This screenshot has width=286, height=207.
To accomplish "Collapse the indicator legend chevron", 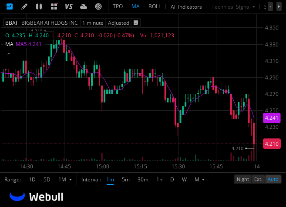I will coord(9,54).
